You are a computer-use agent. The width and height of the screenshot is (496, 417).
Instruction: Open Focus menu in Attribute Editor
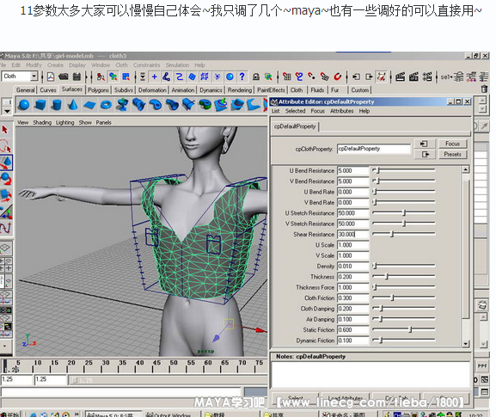317,111
